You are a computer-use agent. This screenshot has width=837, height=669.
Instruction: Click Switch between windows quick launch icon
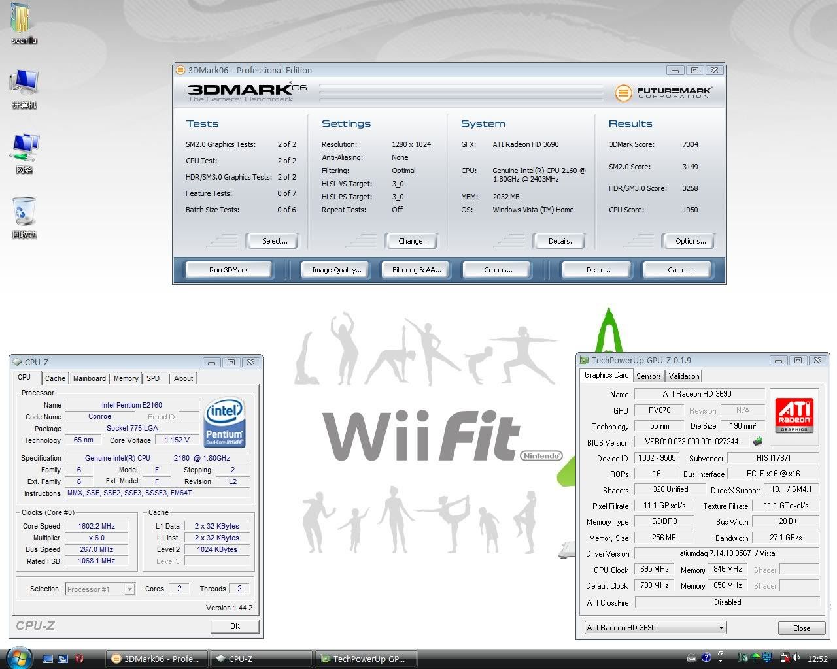[63, 659]
